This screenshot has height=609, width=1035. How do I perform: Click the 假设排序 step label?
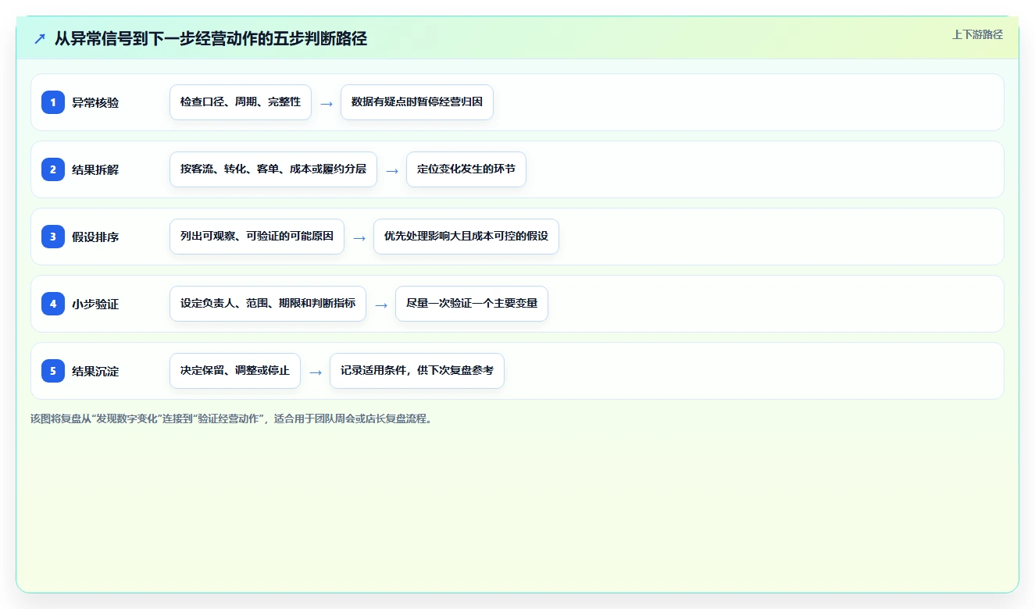tap(95, 237)
